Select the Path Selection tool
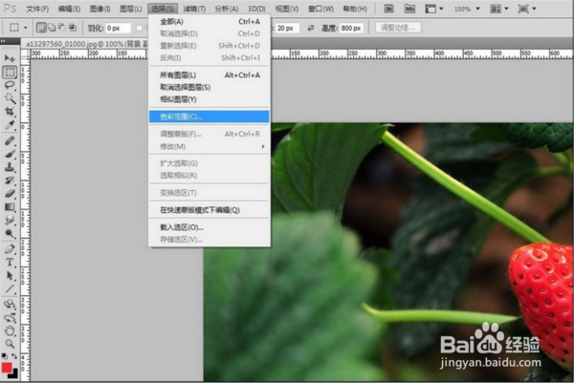574x383 pixels. click(x=10, y=276)
